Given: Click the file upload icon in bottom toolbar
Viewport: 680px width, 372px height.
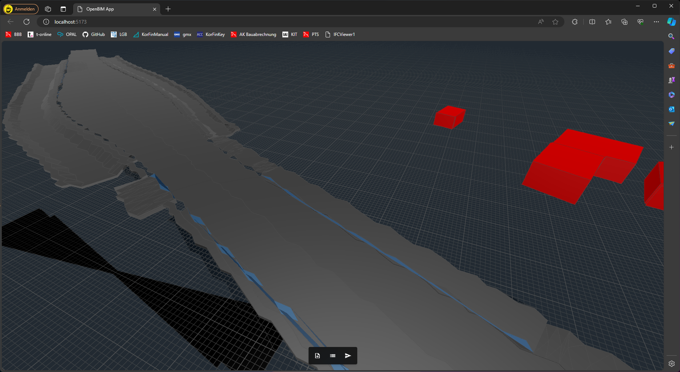Looking at the screenshot, I should (317, 356).
